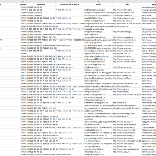Screen dimensions: 156x156
Task: Select email cell 'amadeya28@mail.ru'
Action: pyautogui.click(x=98, y=130)
